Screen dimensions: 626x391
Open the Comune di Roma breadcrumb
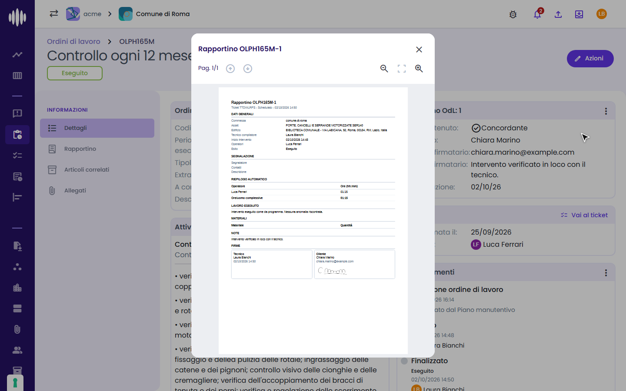pyautogui.click(x=154, y=14)
